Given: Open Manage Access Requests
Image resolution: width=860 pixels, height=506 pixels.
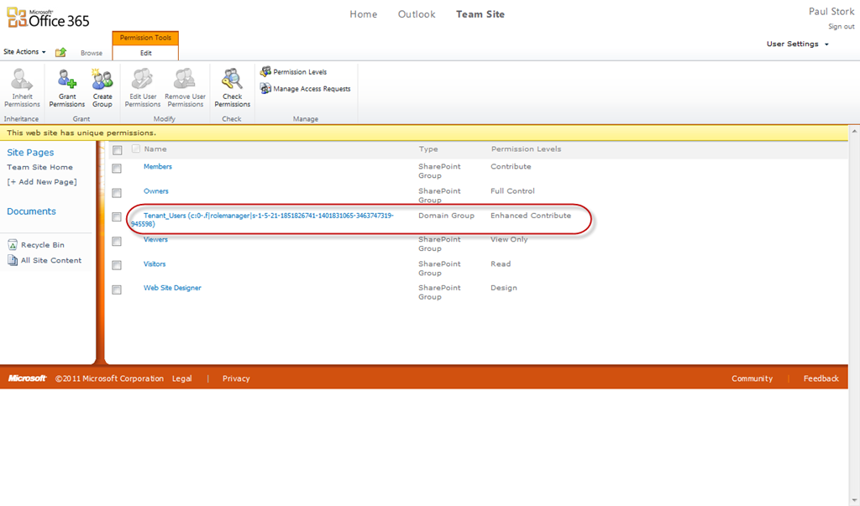Looking at the screenshot, I should [x=311, y=89].
